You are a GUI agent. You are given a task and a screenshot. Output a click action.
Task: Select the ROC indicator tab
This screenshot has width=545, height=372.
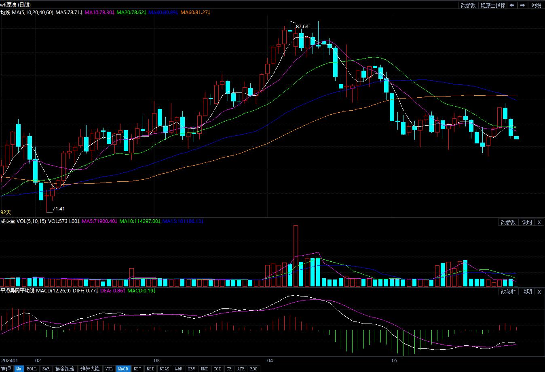[x=253, y=369]
